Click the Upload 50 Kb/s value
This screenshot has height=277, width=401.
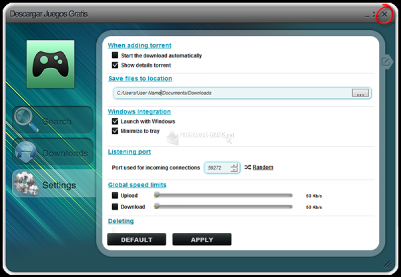pos(314,196)
